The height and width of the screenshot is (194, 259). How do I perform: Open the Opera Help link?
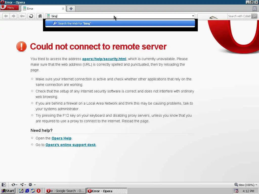61,138
